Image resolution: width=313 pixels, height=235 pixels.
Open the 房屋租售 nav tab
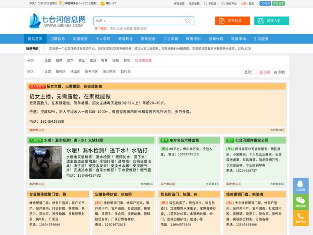[80, 39]
